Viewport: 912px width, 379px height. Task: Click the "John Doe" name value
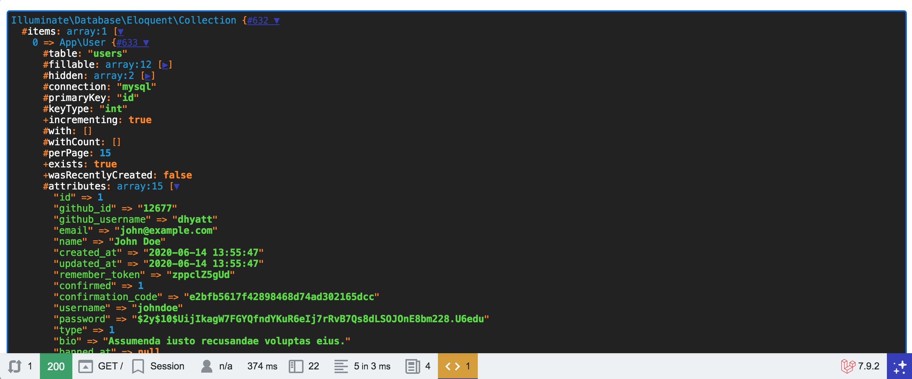click(137, 242)
